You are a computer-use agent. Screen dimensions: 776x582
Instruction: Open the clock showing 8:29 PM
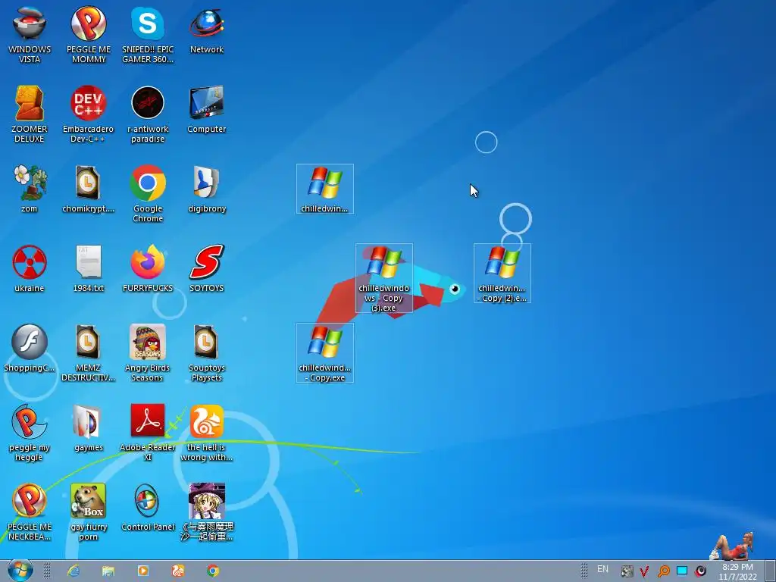point(738,571)
